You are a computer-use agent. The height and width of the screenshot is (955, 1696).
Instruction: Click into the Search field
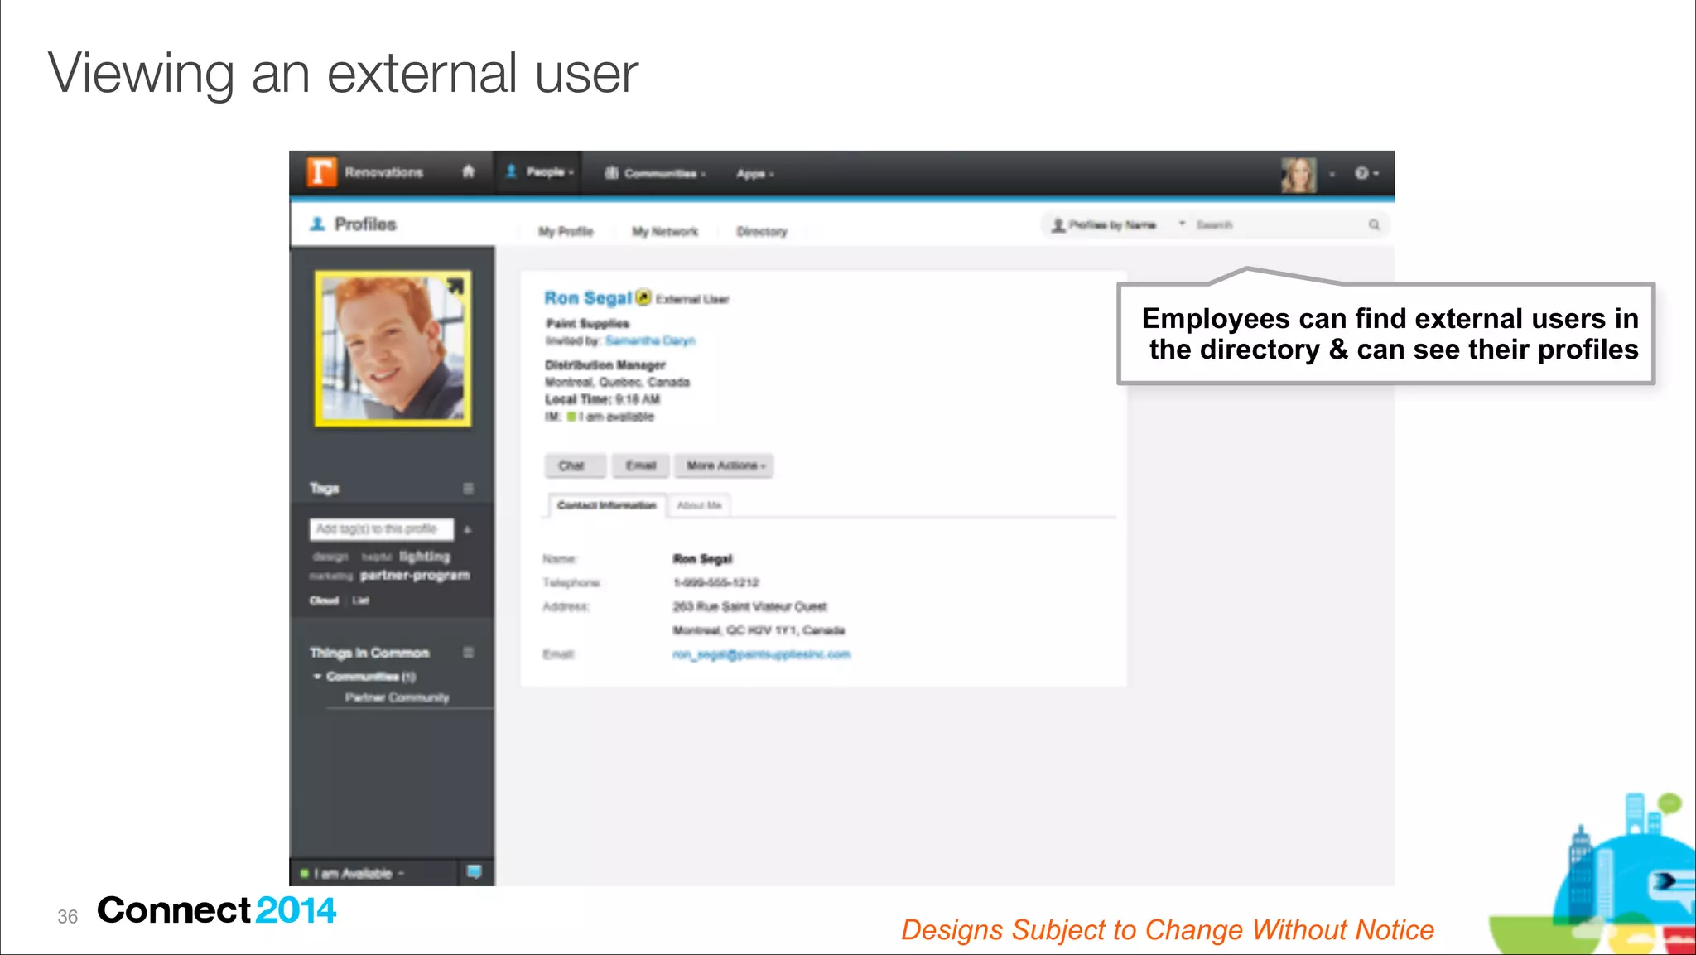tap(1278, 224)
